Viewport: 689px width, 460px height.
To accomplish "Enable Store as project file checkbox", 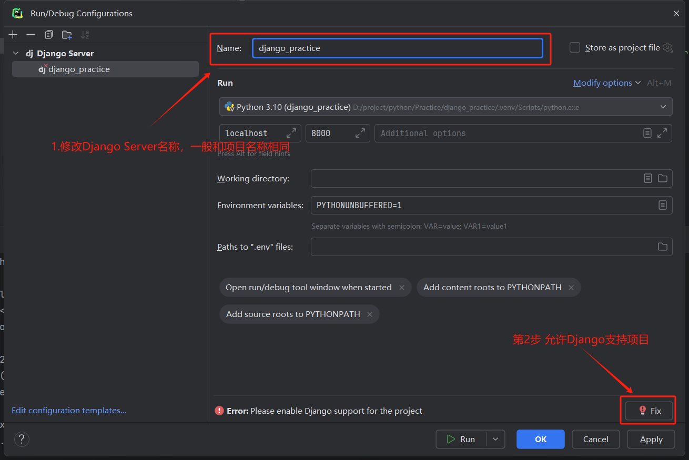I will pyautogui.click(x=575, y=48).
